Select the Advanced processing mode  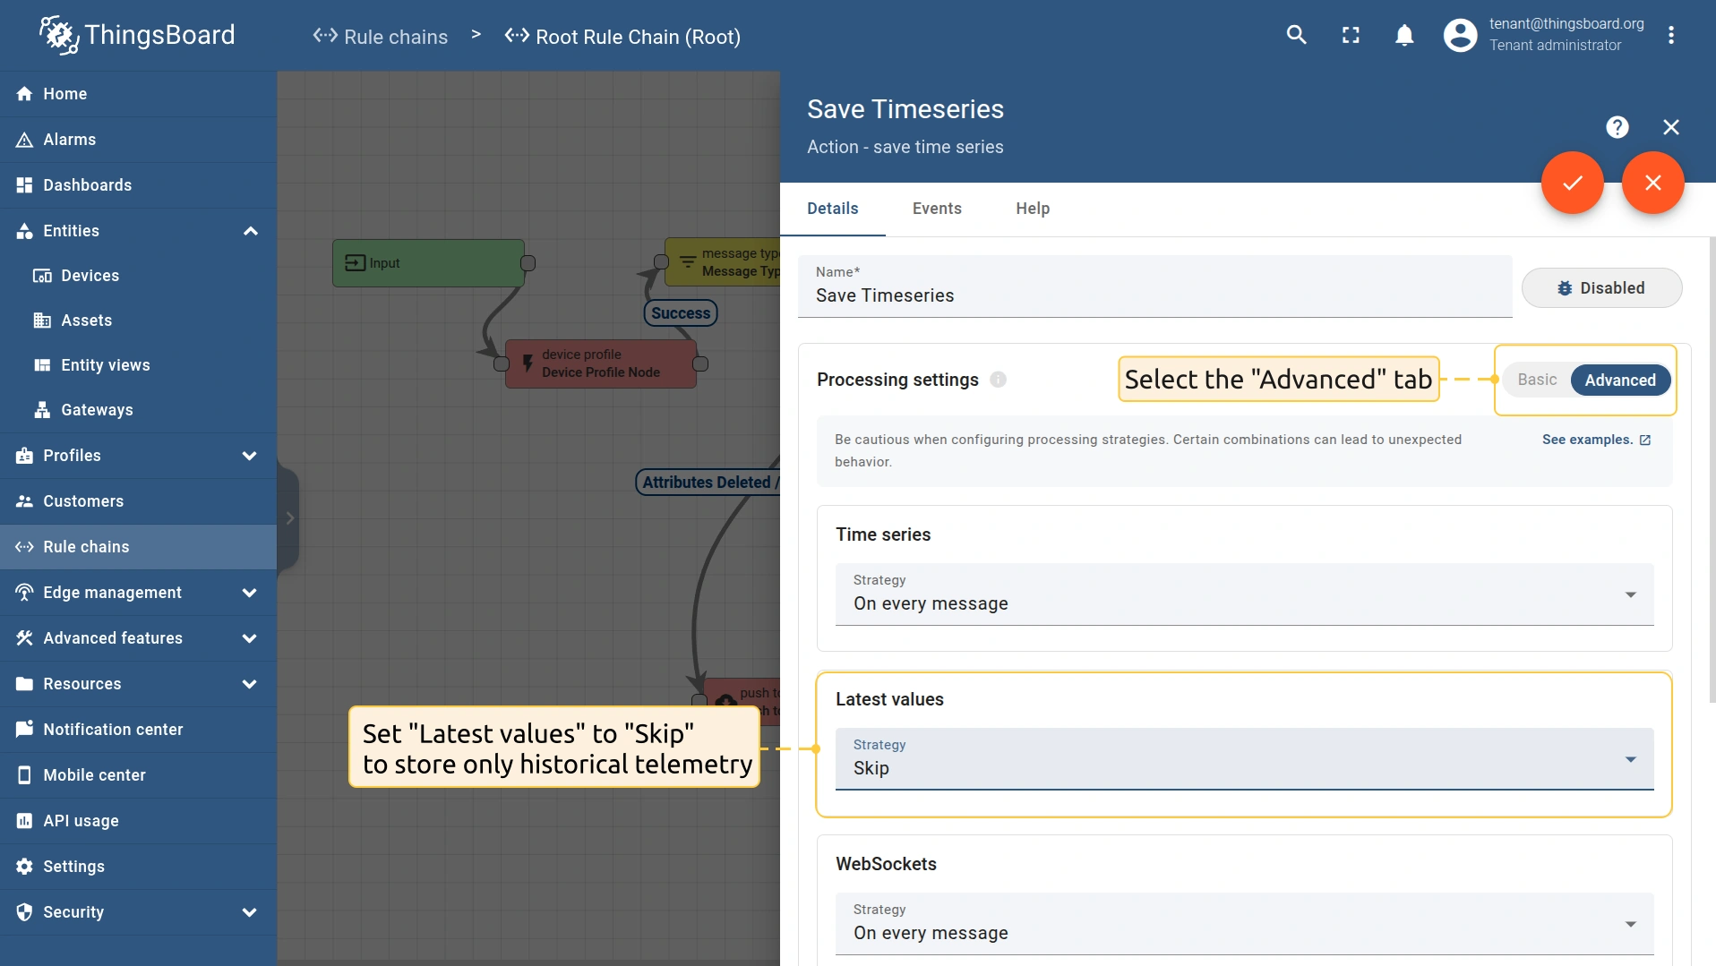click(x=1619, y=380)
